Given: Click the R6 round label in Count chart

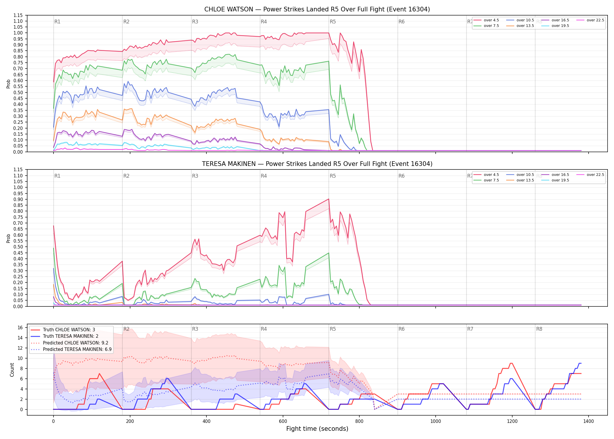Looking at the screenshot, I should (401, 329).
